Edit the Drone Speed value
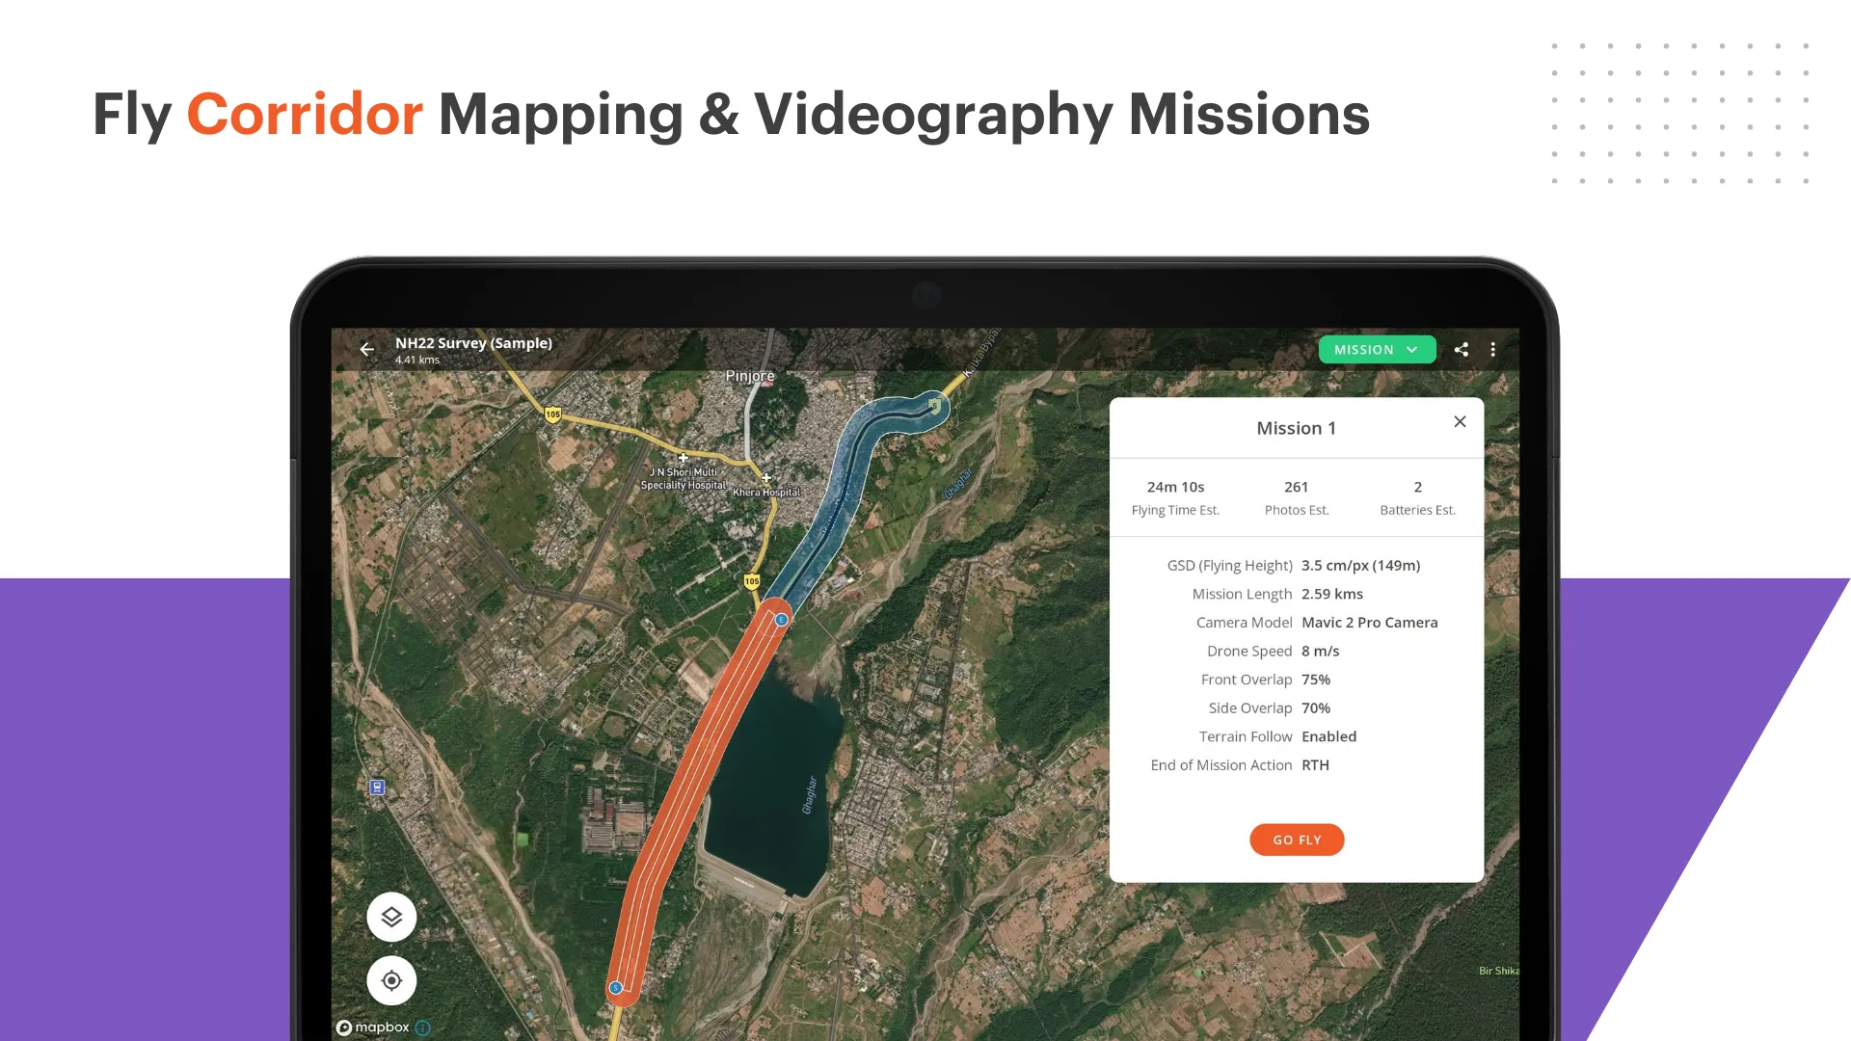The image size is (1851, 1041). point(1320,651)
